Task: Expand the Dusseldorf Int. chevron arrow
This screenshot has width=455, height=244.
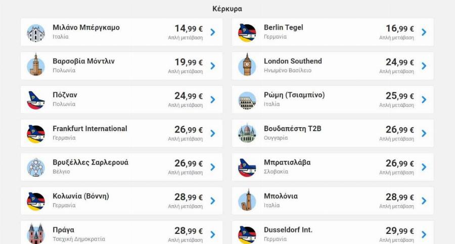Action: [x=424, y=234]
